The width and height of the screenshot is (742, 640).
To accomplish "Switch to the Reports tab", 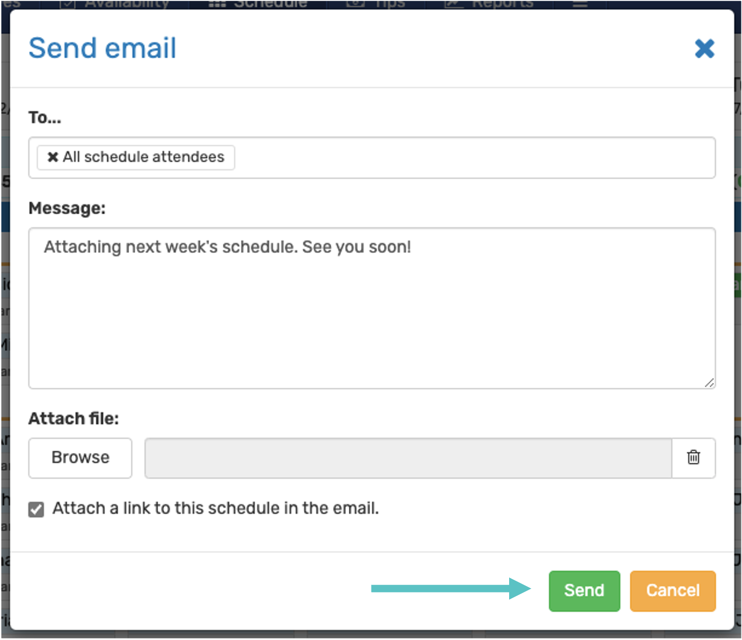I will tap(502, 4).
